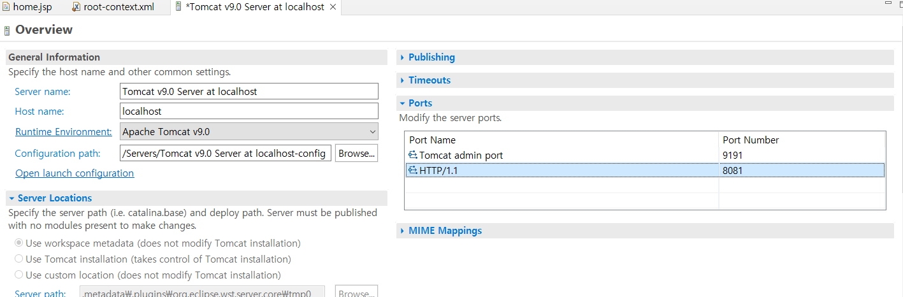Click the Tomcat server tab icon
The image size is (903, 297).
178,7
